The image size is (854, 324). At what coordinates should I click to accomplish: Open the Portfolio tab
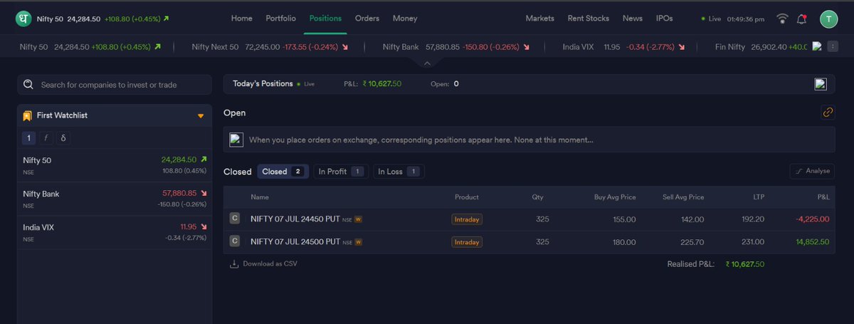pos(280,19)
